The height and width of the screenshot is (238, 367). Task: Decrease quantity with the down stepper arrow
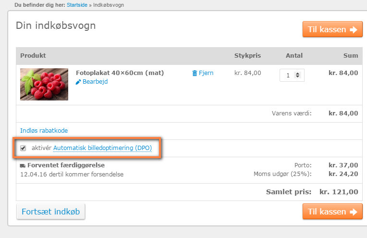(297, 77)
